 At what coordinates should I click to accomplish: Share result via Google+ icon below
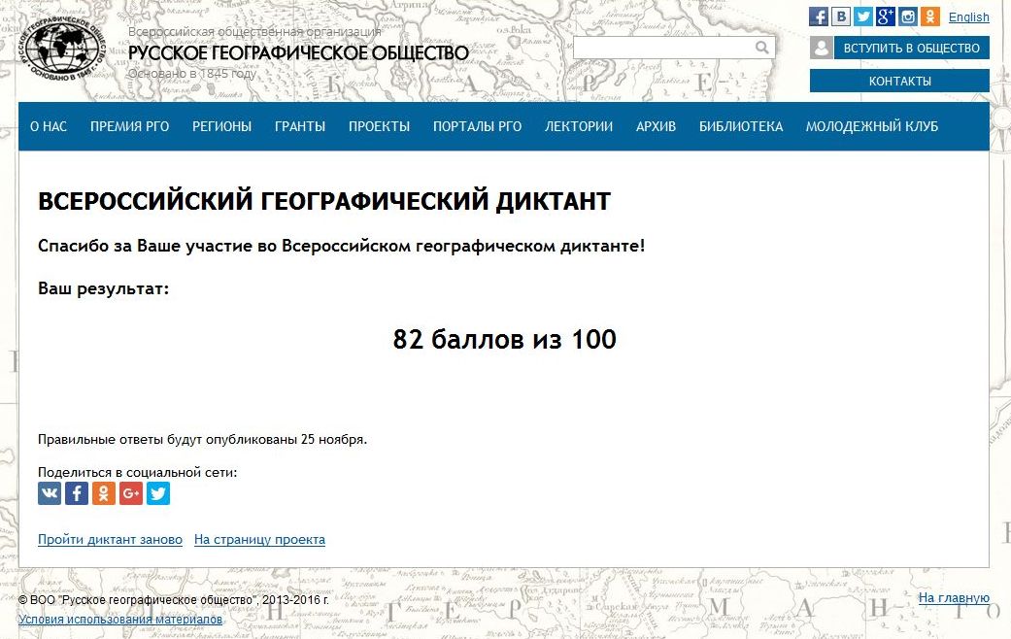pyautogui.click(x=131, y=493)
